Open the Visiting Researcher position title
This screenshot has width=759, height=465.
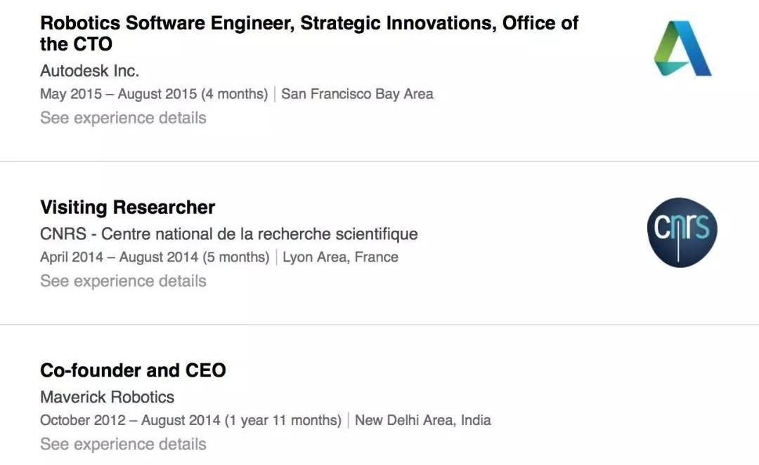click(127, 208)
